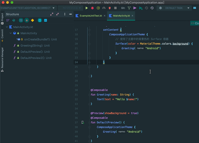Open the profiler gauge icon
The height and width of the screenshot is (143, 199).
(104, 8)
